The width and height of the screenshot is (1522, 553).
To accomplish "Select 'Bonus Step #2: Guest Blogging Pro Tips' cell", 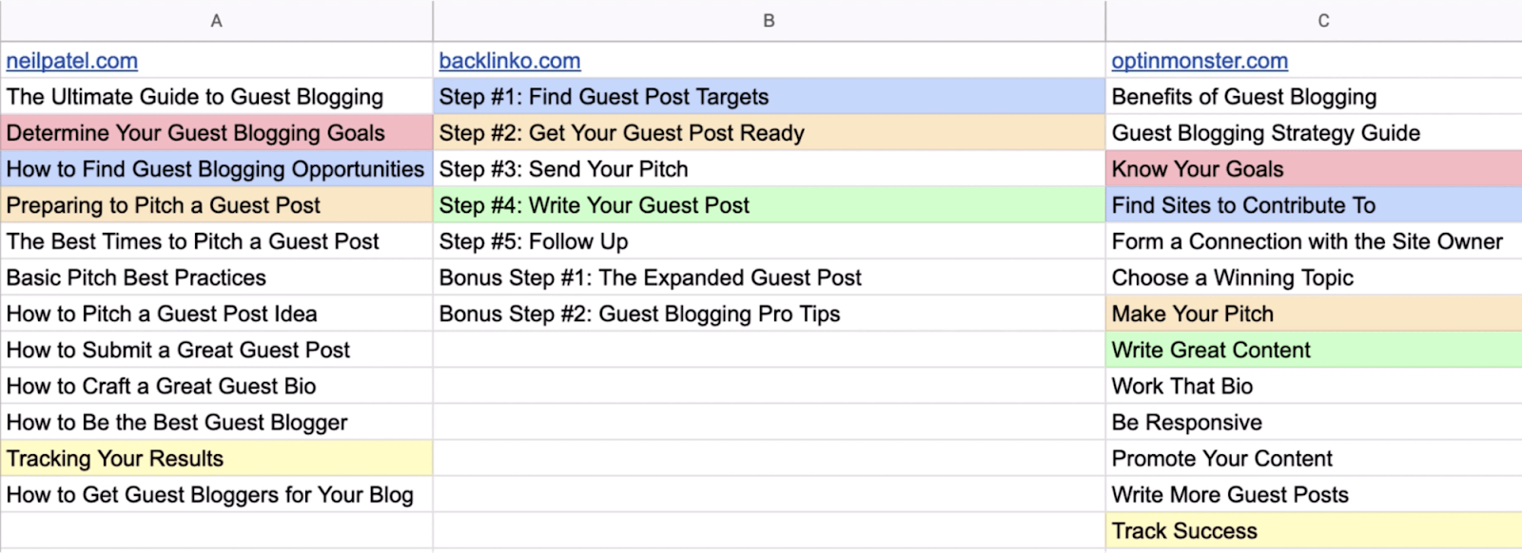I will coord(639,315).
